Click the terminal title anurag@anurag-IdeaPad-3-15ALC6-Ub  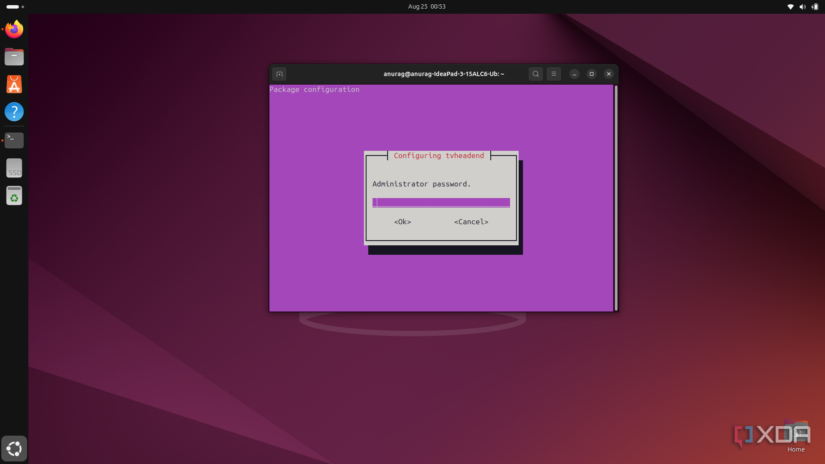coord(444,74)
